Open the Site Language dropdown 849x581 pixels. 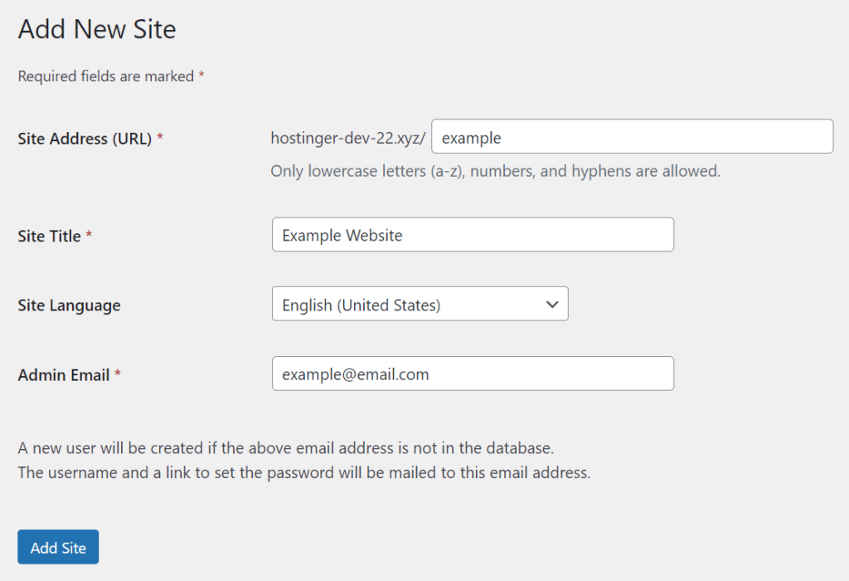pyautogui.click(x=420, y=304)
